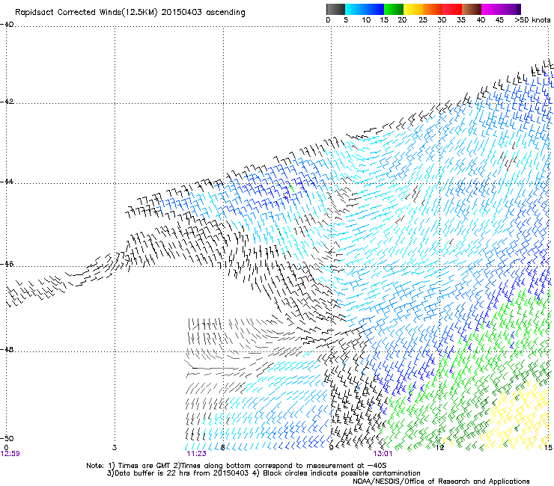Click the legend value '35'

coord(461,20)
